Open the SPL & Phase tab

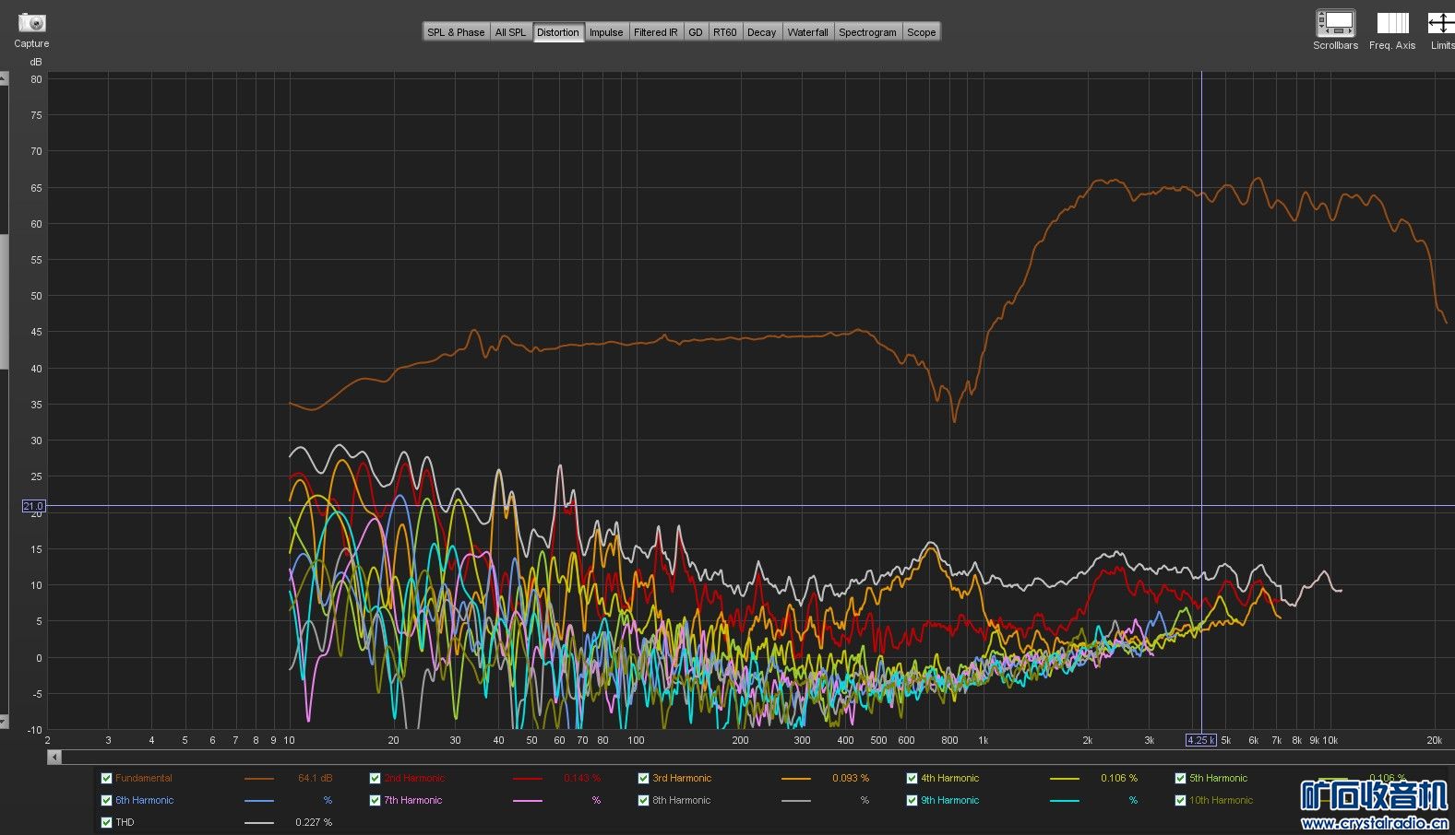pos(456,32)
